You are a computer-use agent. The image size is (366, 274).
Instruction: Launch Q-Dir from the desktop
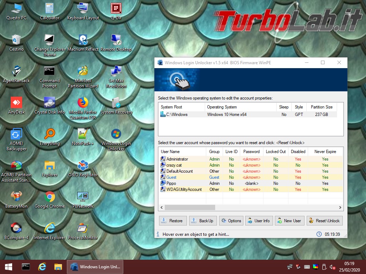116,12
